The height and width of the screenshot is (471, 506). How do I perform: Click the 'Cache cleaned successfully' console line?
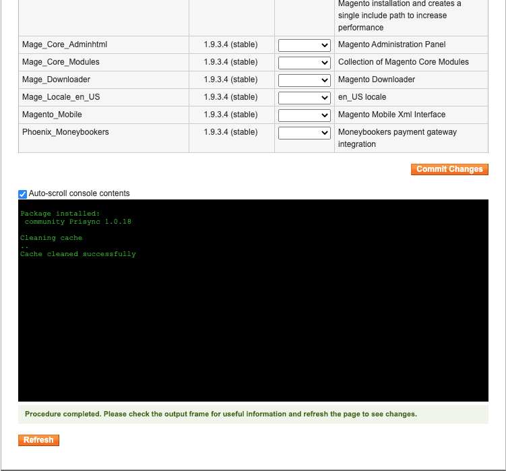point(78,254)
